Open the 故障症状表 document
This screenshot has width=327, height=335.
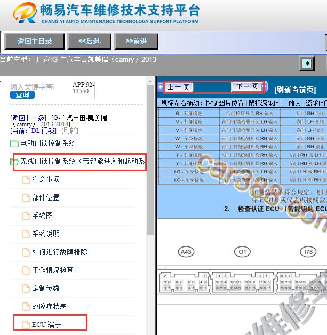[x=49, y=306]
